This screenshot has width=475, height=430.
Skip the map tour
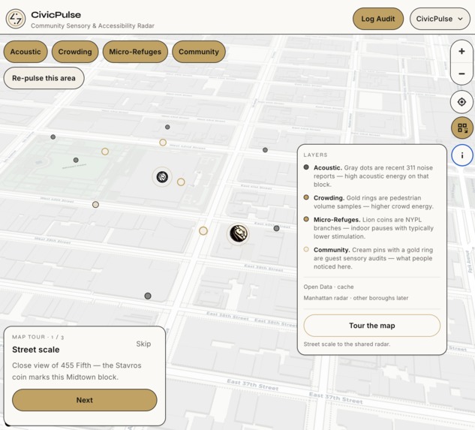(143, 344)
